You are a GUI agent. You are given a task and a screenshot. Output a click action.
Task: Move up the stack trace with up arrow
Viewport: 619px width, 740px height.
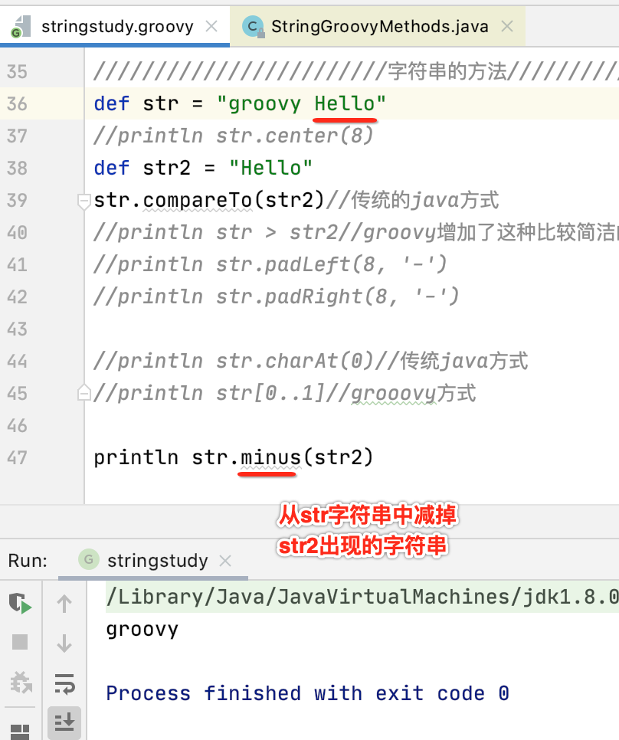64,603
